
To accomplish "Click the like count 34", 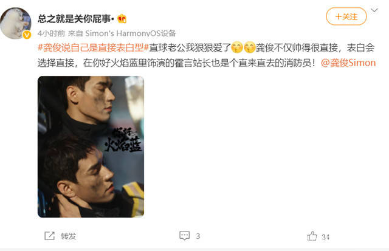I will point(326,237).
